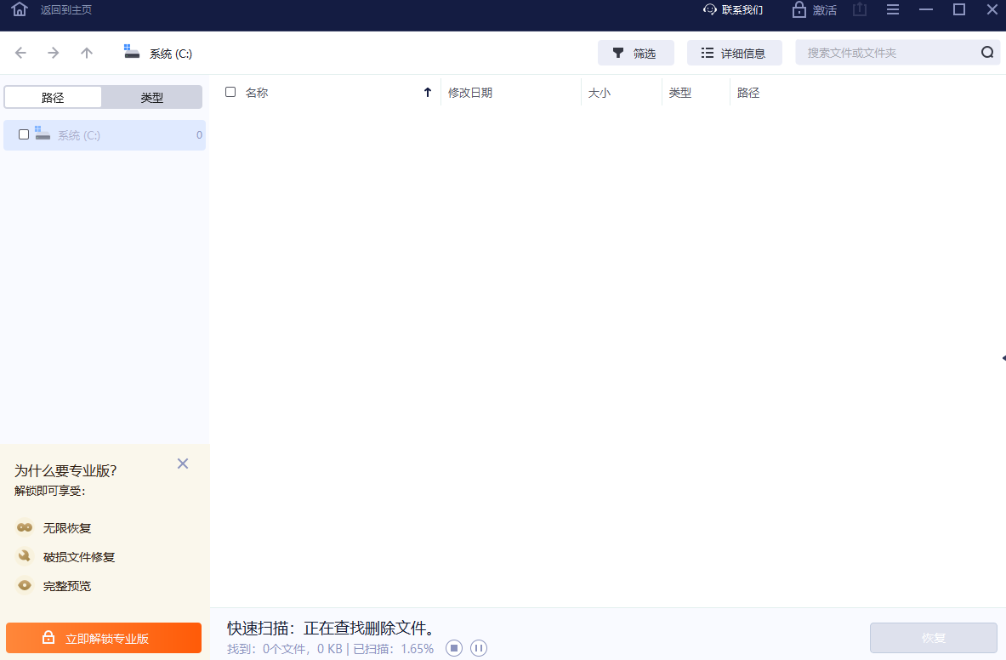
Task: Go up one folder level arrow
Action: 87,53
